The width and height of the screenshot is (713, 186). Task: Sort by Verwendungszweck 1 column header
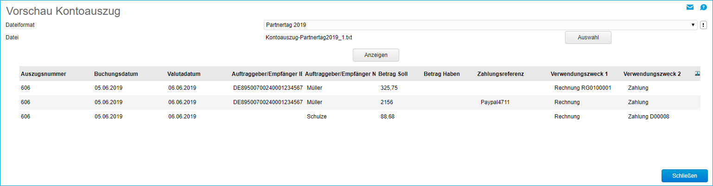click(x=579, y=74)
